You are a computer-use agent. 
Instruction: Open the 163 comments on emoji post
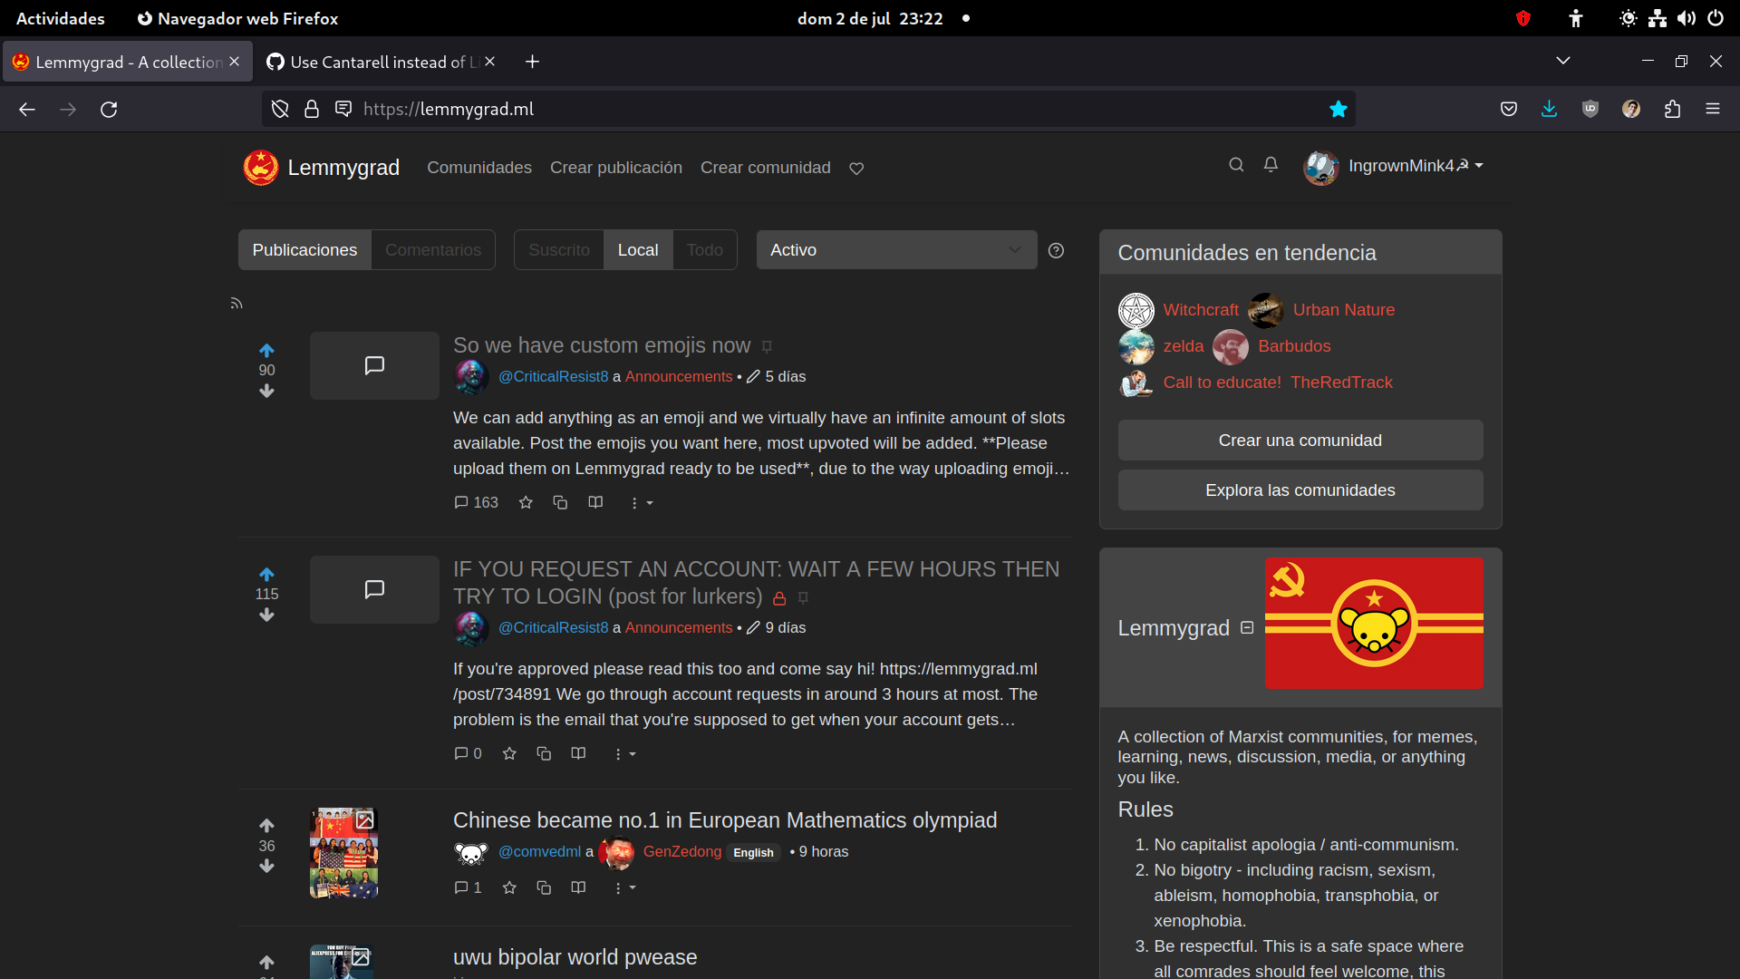point(475,502)
